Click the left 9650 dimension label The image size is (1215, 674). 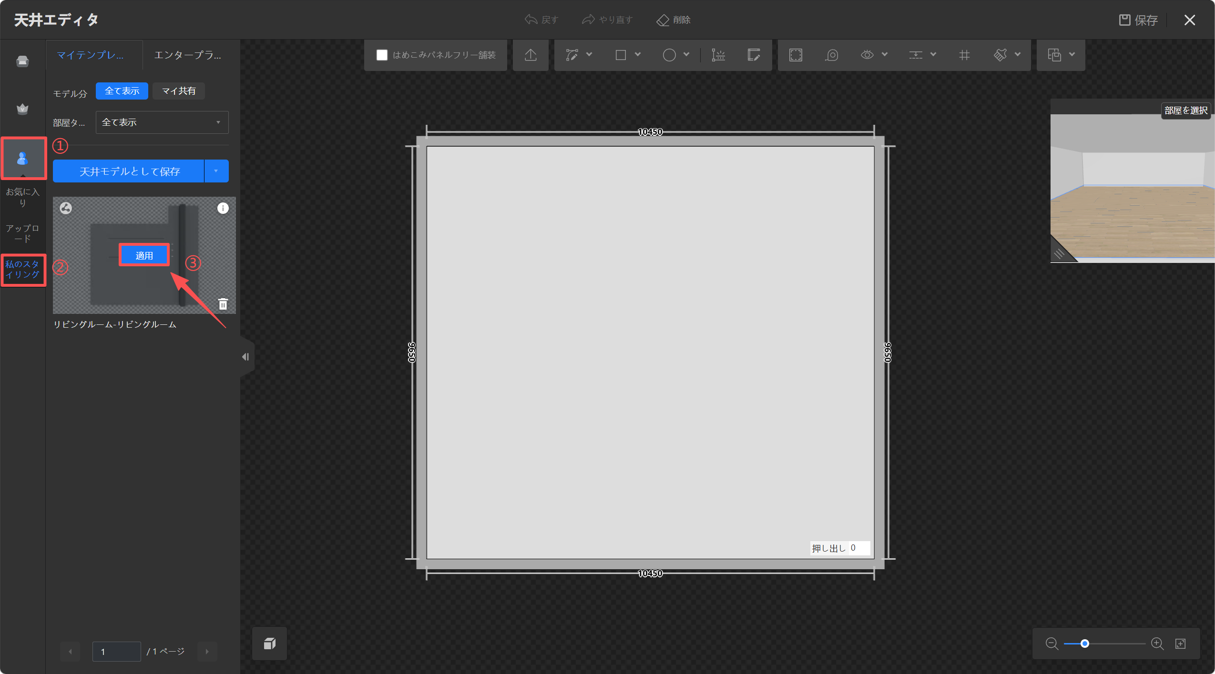coord(412,352)
